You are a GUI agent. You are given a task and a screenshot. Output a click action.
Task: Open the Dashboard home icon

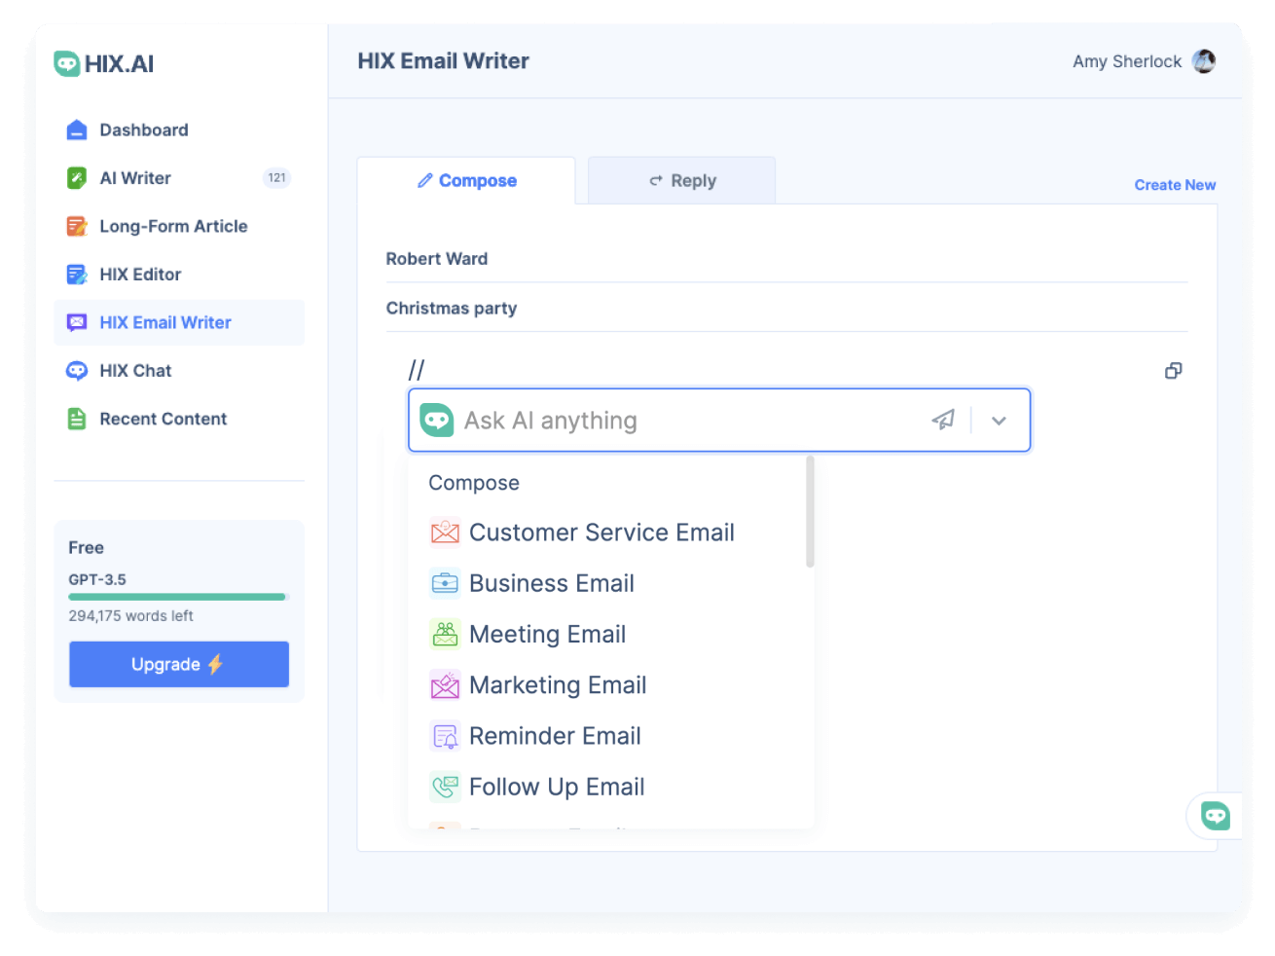click(77, 129)
